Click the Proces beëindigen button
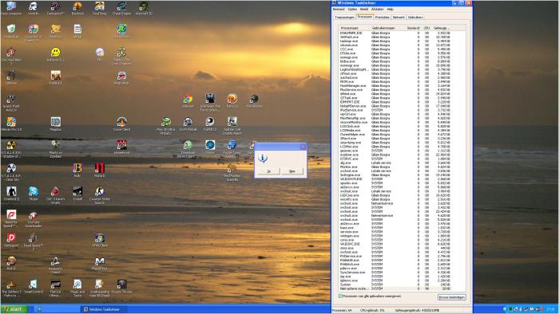559x314 pixels. [452, 297]
